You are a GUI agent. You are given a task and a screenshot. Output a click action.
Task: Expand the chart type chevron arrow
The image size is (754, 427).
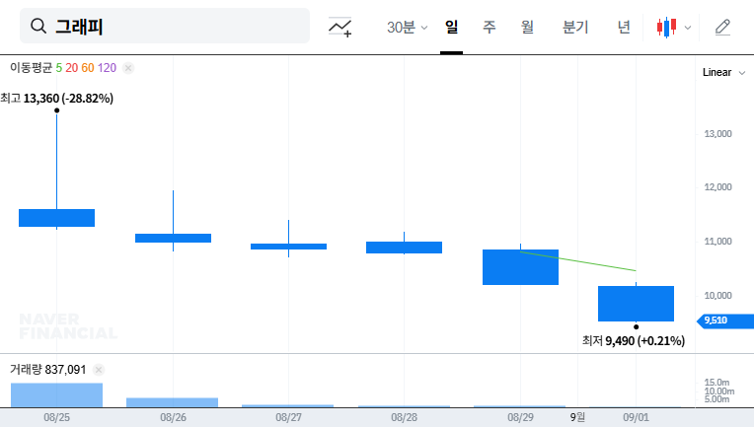coord(688,28)
